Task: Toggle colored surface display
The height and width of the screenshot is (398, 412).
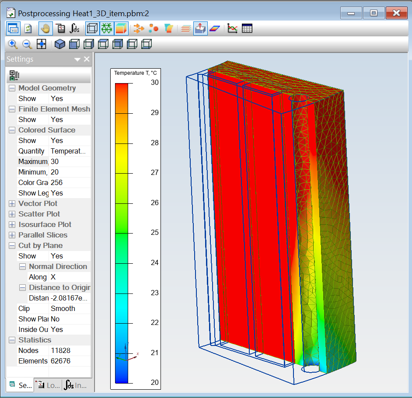Action: click(x=121, y=28)
